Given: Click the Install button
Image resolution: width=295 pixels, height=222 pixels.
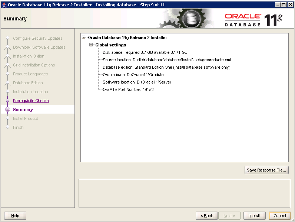Looking at the screenshot, I should [254, 216].
